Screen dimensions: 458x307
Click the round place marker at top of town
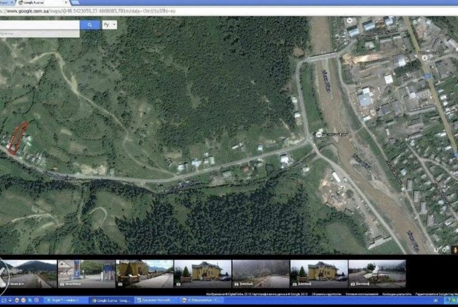[x=349, y=20]
